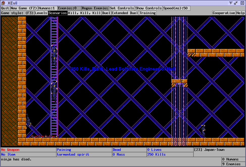Click the window shade button in title bar
246x167 pixels.
tap(231, 3)
